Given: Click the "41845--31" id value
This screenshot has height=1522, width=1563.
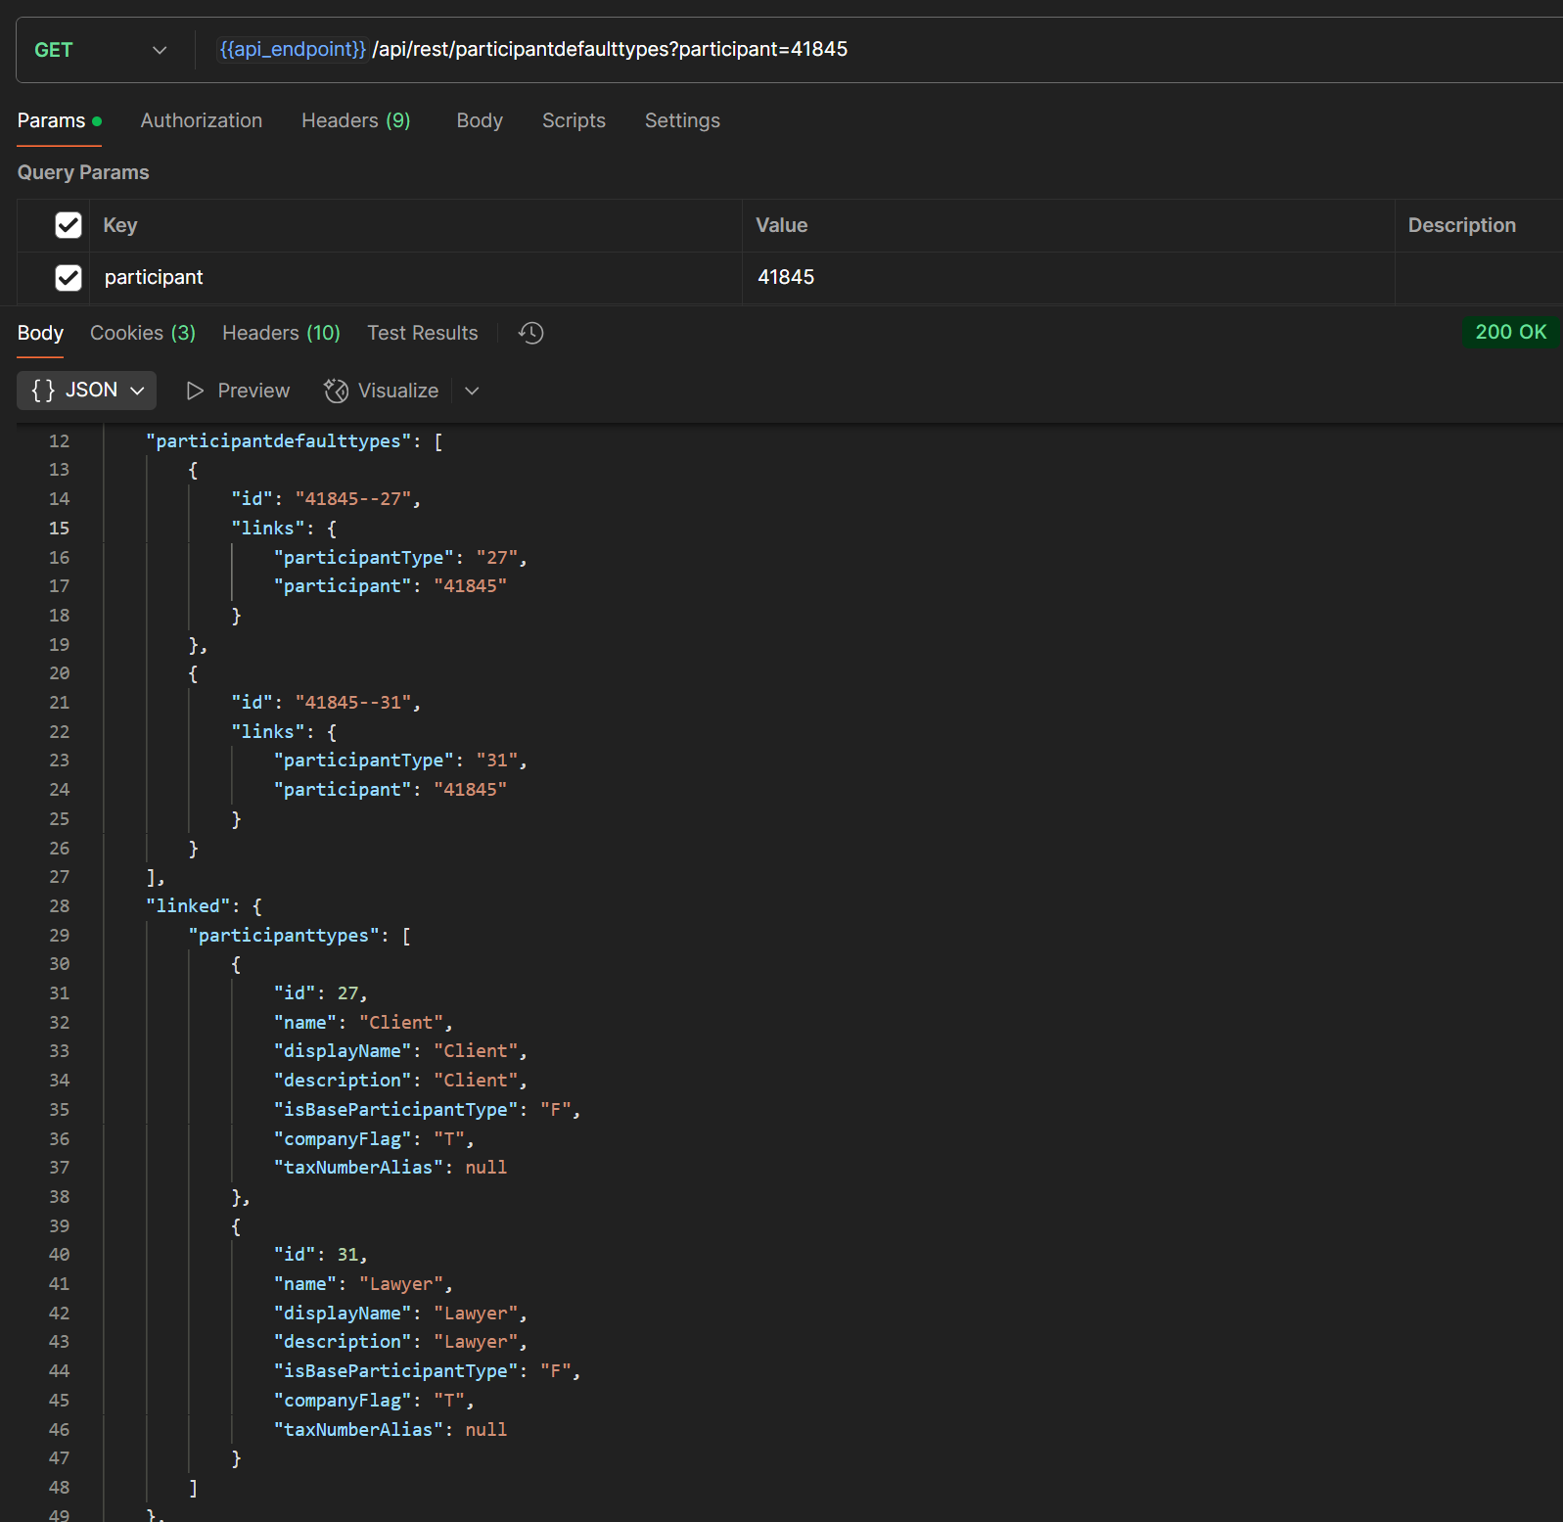Looking at the screenshot, I should (353, 703).
